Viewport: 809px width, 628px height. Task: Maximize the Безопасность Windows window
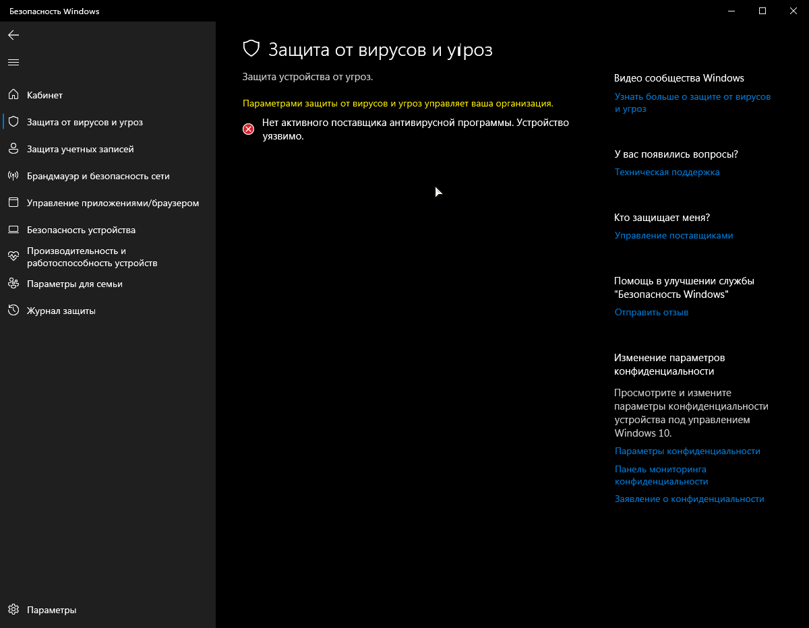point(762,11)
